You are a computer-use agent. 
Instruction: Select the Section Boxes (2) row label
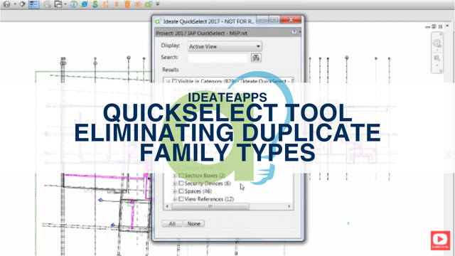tap(205, 176)
